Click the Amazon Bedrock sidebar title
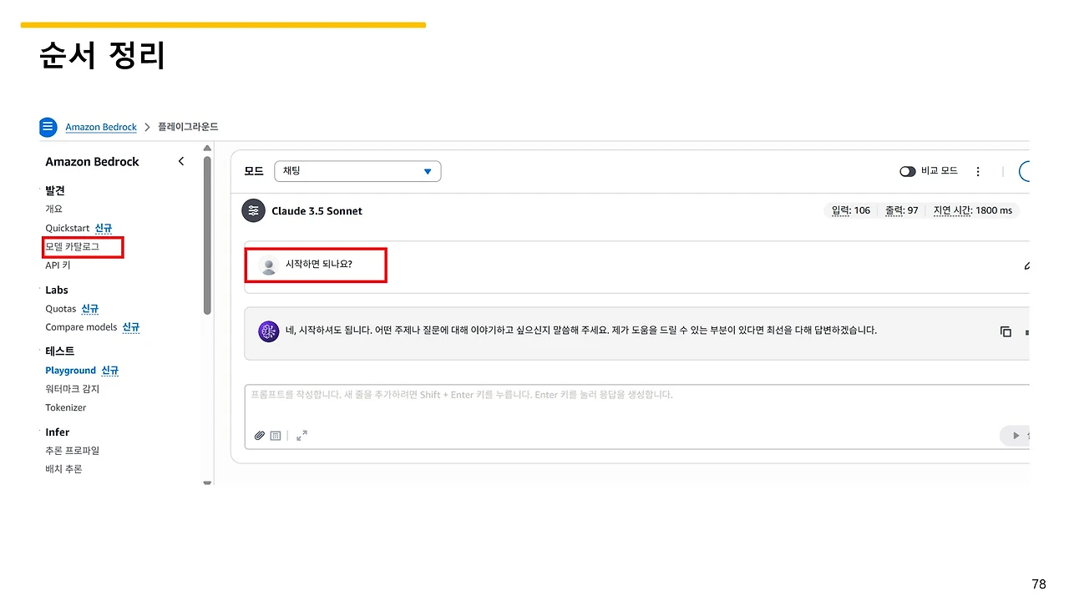This screenshot has height=601, width=1069. tap(92, 161)
